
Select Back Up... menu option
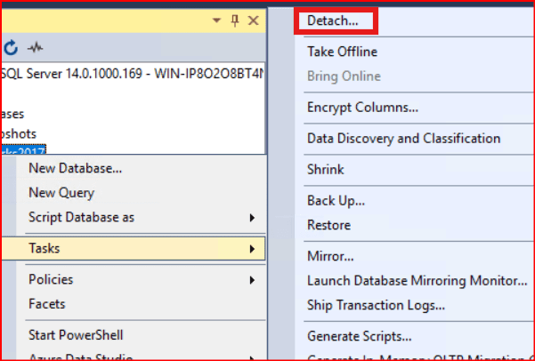point(336,200)
